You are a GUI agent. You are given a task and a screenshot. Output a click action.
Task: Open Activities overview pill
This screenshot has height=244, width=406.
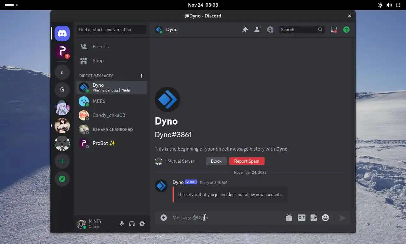point(11,5)
